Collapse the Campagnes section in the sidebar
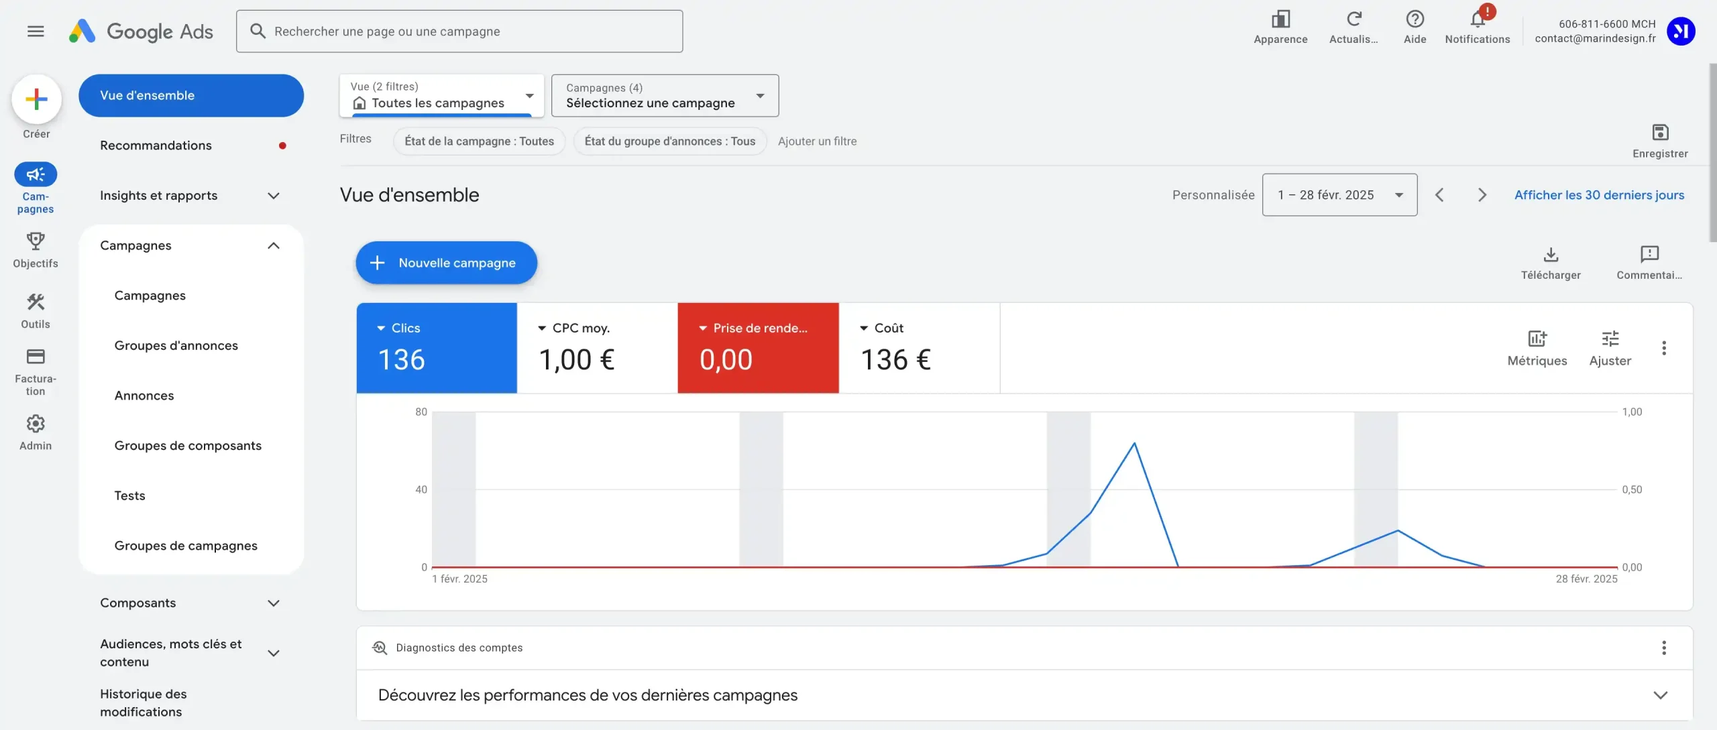 (273, 245)
